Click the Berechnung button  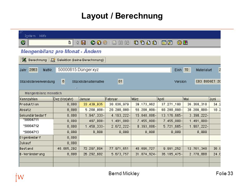(35, 60)
